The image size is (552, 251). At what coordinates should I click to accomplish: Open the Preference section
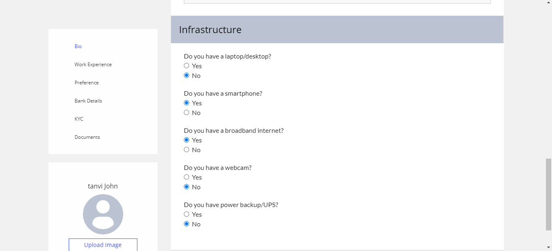tap(86, 83)
